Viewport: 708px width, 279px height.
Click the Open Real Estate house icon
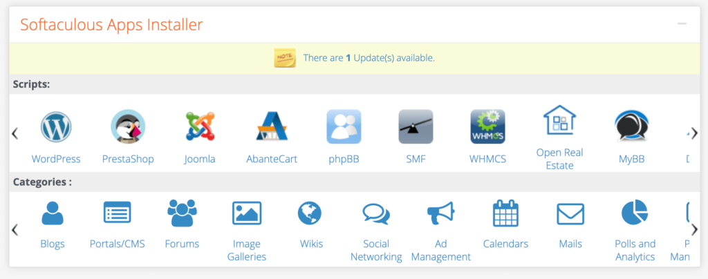click(x=560, y=120)
